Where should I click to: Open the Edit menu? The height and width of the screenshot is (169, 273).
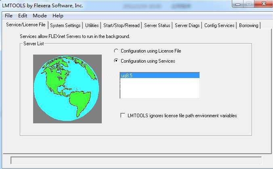[23, 16]
